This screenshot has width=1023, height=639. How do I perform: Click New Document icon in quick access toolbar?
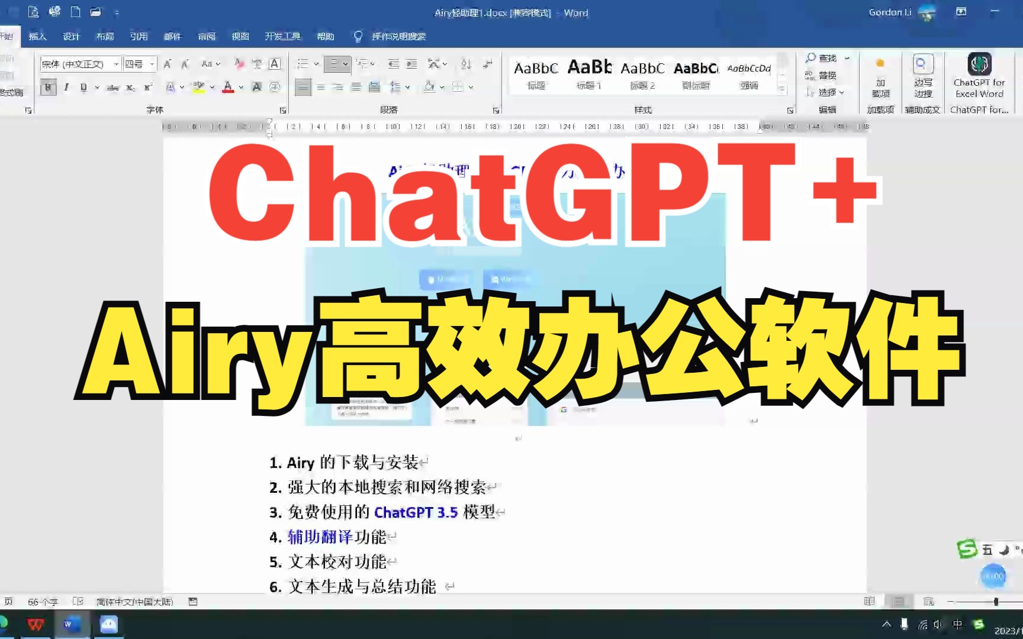click(75, 12)
